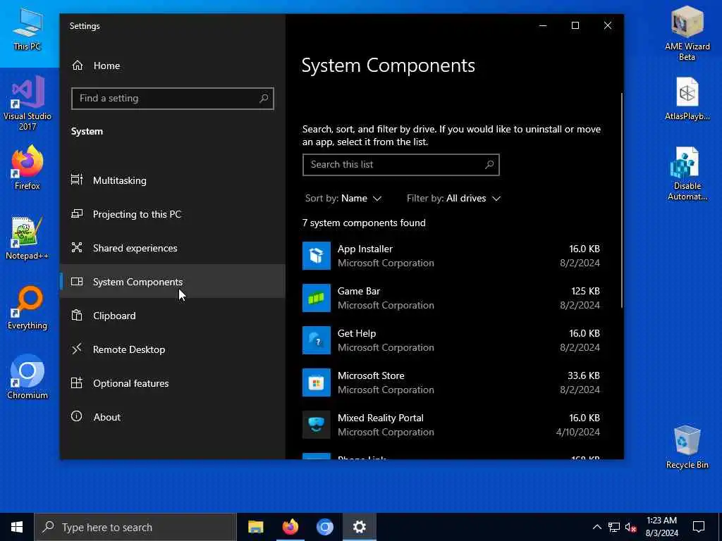Open File Explorer from the taskbar
The image size is (722, 541).
click(x=255, y=527)
